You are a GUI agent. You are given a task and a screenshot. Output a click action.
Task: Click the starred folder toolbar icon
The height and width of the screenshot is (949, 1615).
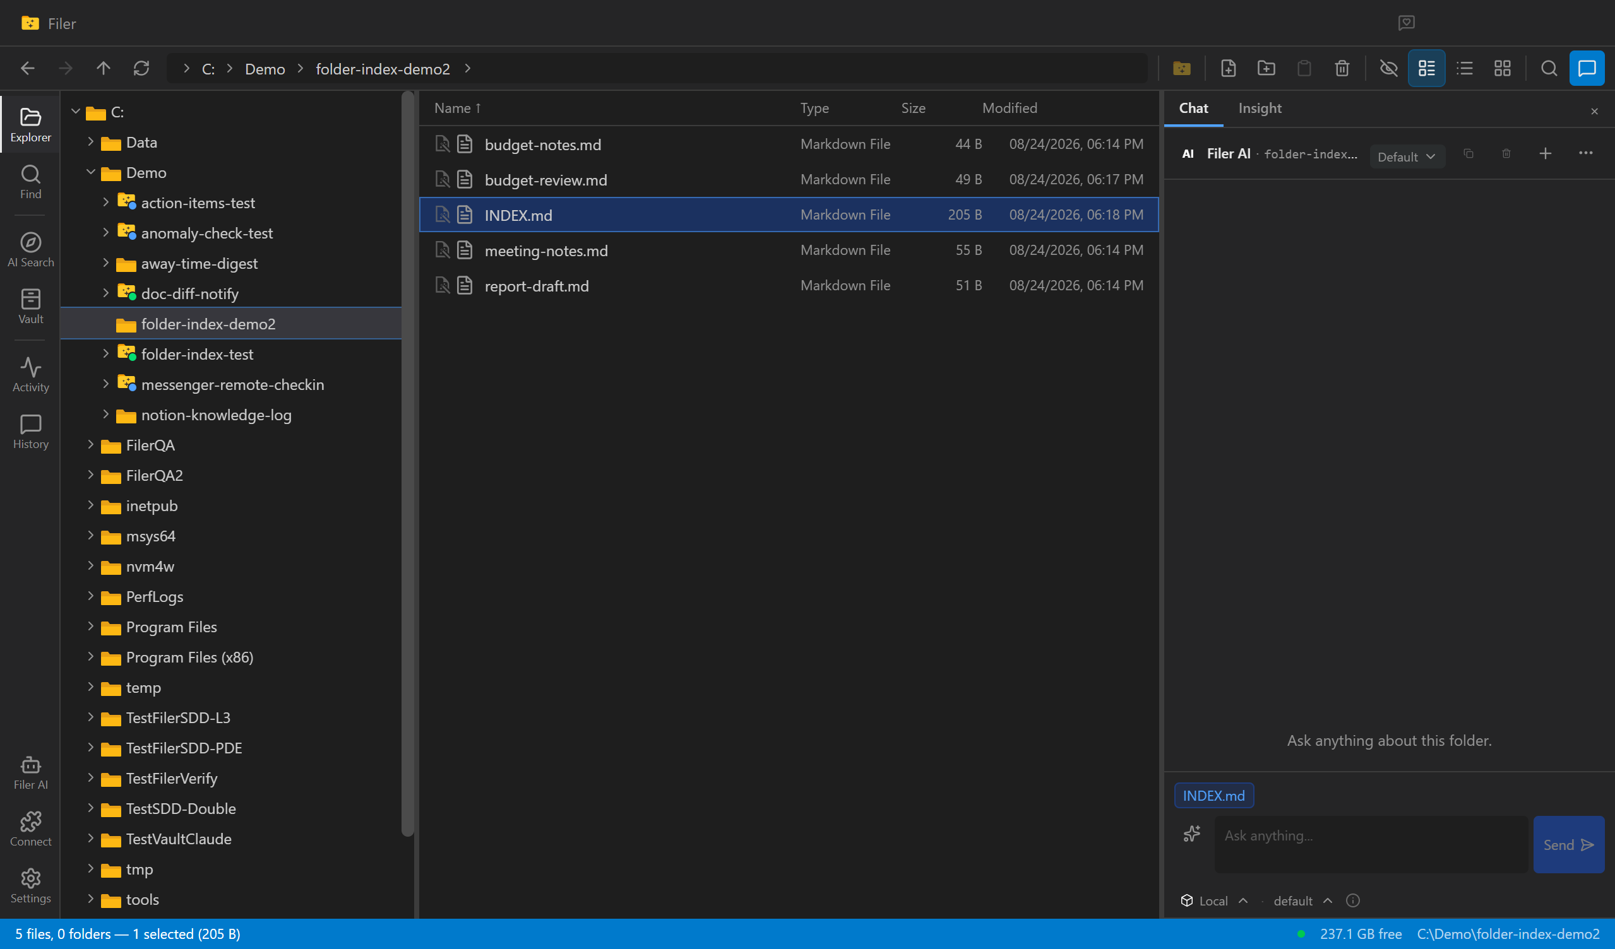point(1181,69)
